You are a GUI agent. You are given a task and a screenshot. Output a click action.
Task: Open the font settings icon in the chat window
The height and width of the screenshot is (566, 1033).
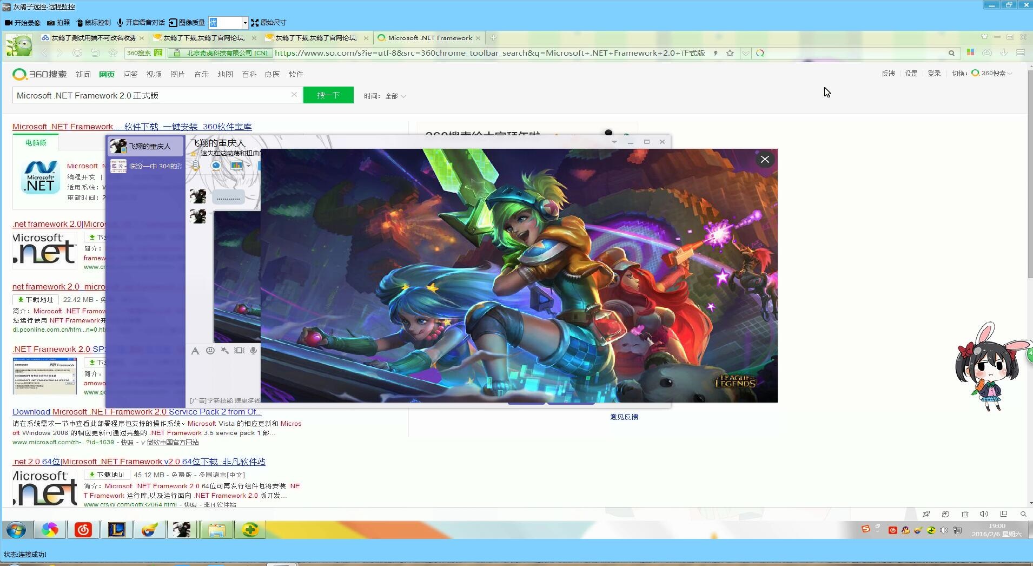point(195,350)
